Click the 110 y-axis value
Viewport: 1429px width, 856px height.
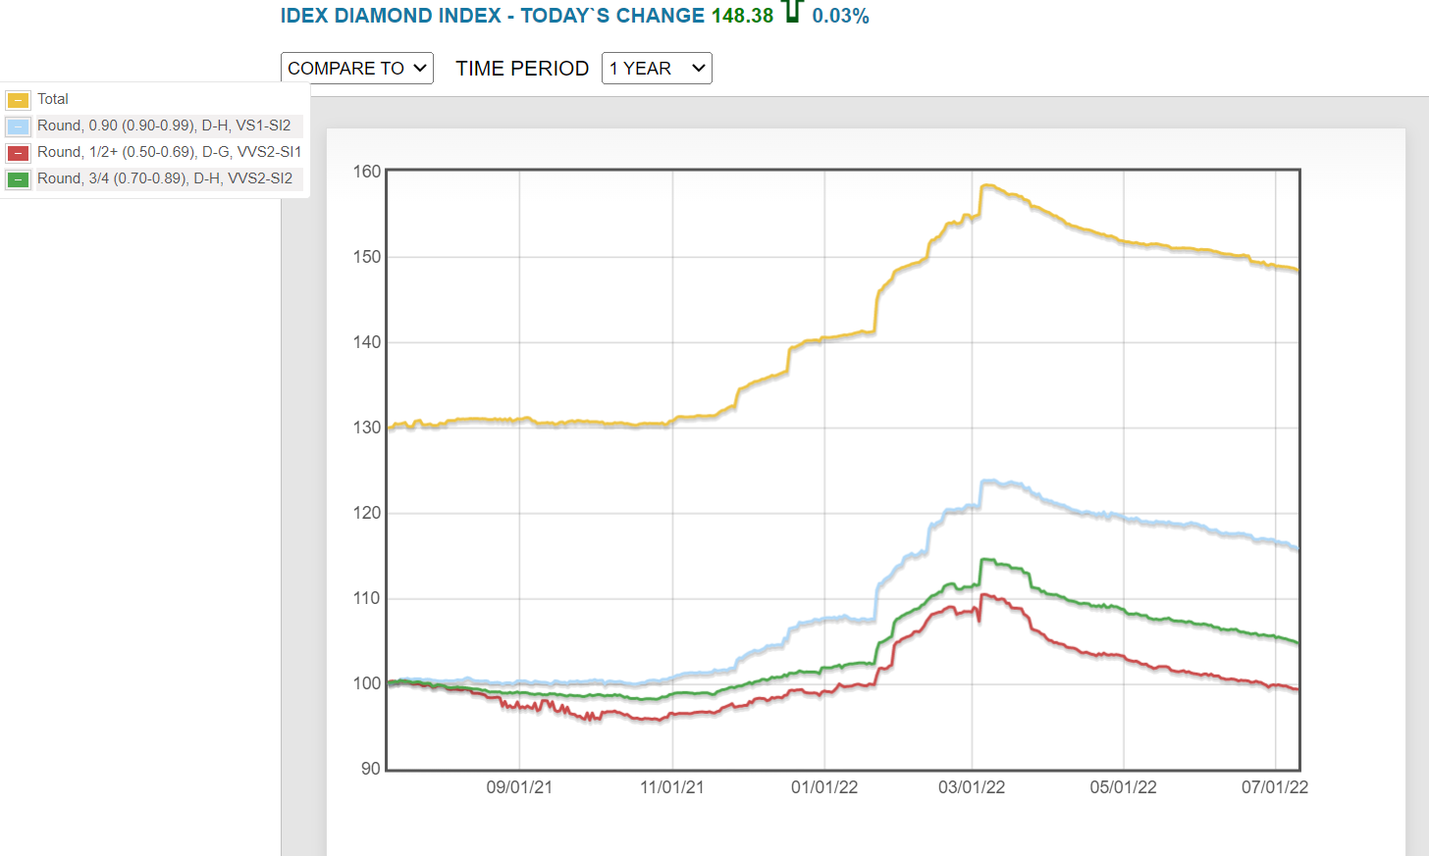(367, 598)
